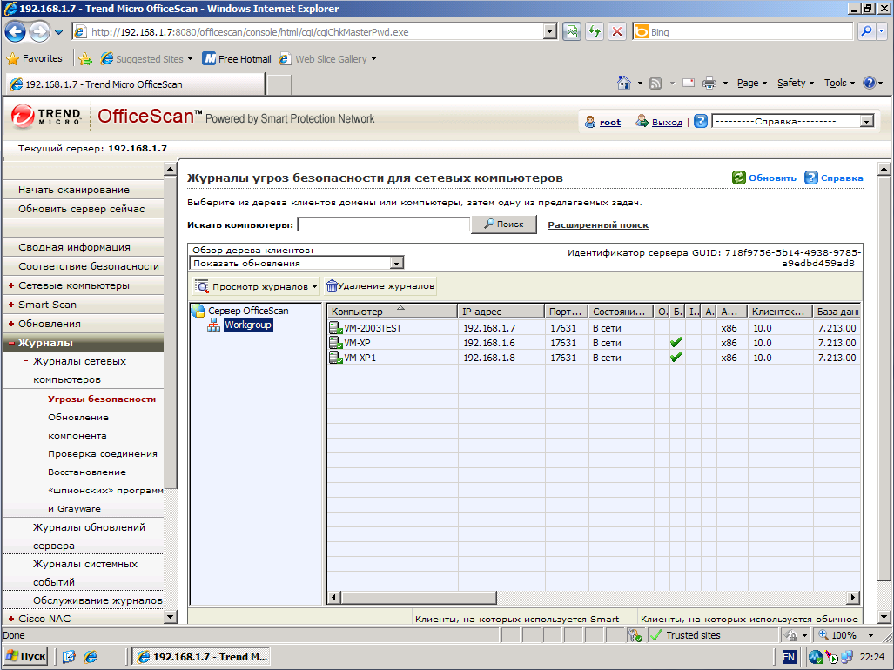Open Обновить сервер сейчас menu item

84,209
